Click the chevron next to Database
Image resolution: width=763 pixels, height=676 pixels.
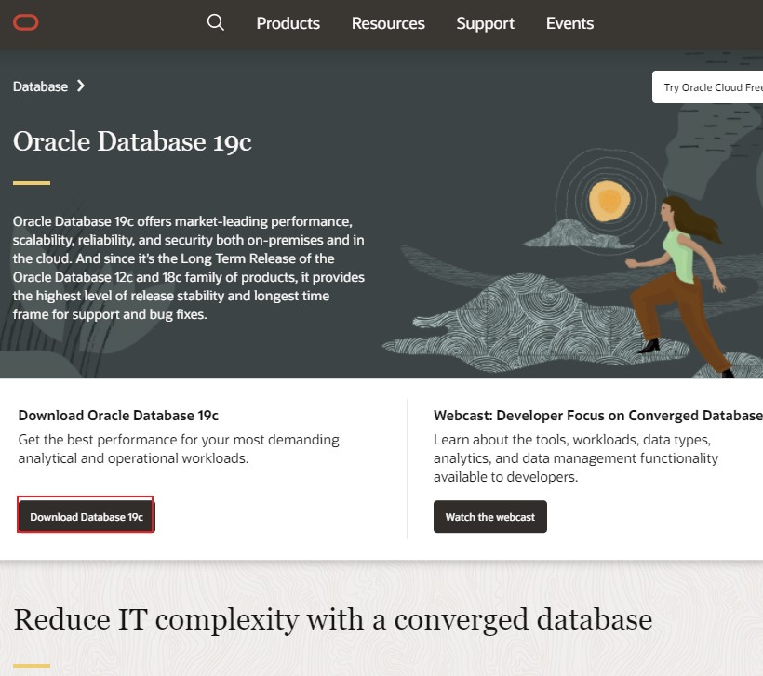[81, 86]
